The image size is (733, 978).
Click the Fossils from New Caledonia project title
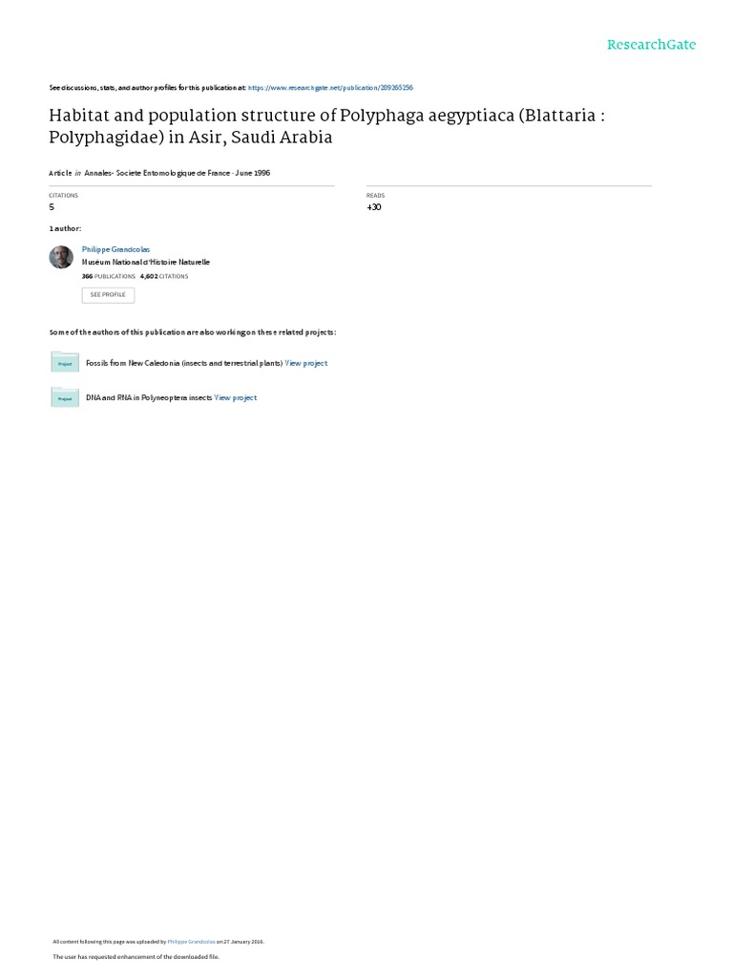184,363
